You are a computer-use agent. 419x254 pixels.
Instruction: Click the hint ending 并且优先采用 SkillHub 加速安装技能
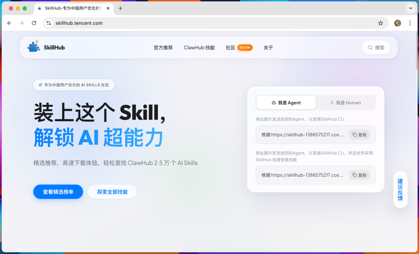tap(314, 157)
